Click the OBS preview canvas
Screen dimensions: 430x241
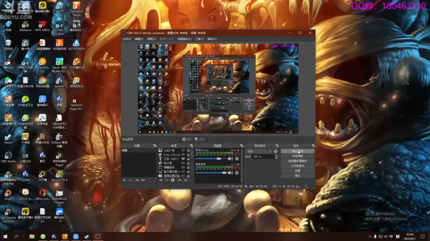point(218,88)
